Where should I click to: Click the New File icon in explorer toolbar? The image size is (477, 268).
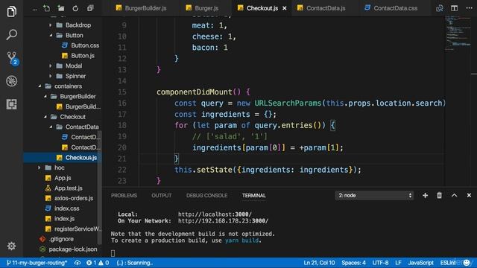point(46,8)
